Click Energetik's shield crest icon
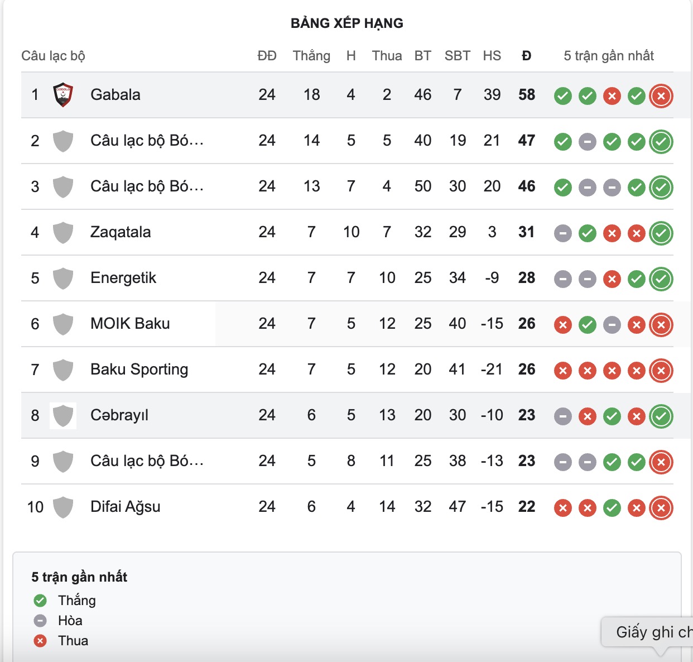The width and height of the screenshot is (693, 662). click(63, 278)
